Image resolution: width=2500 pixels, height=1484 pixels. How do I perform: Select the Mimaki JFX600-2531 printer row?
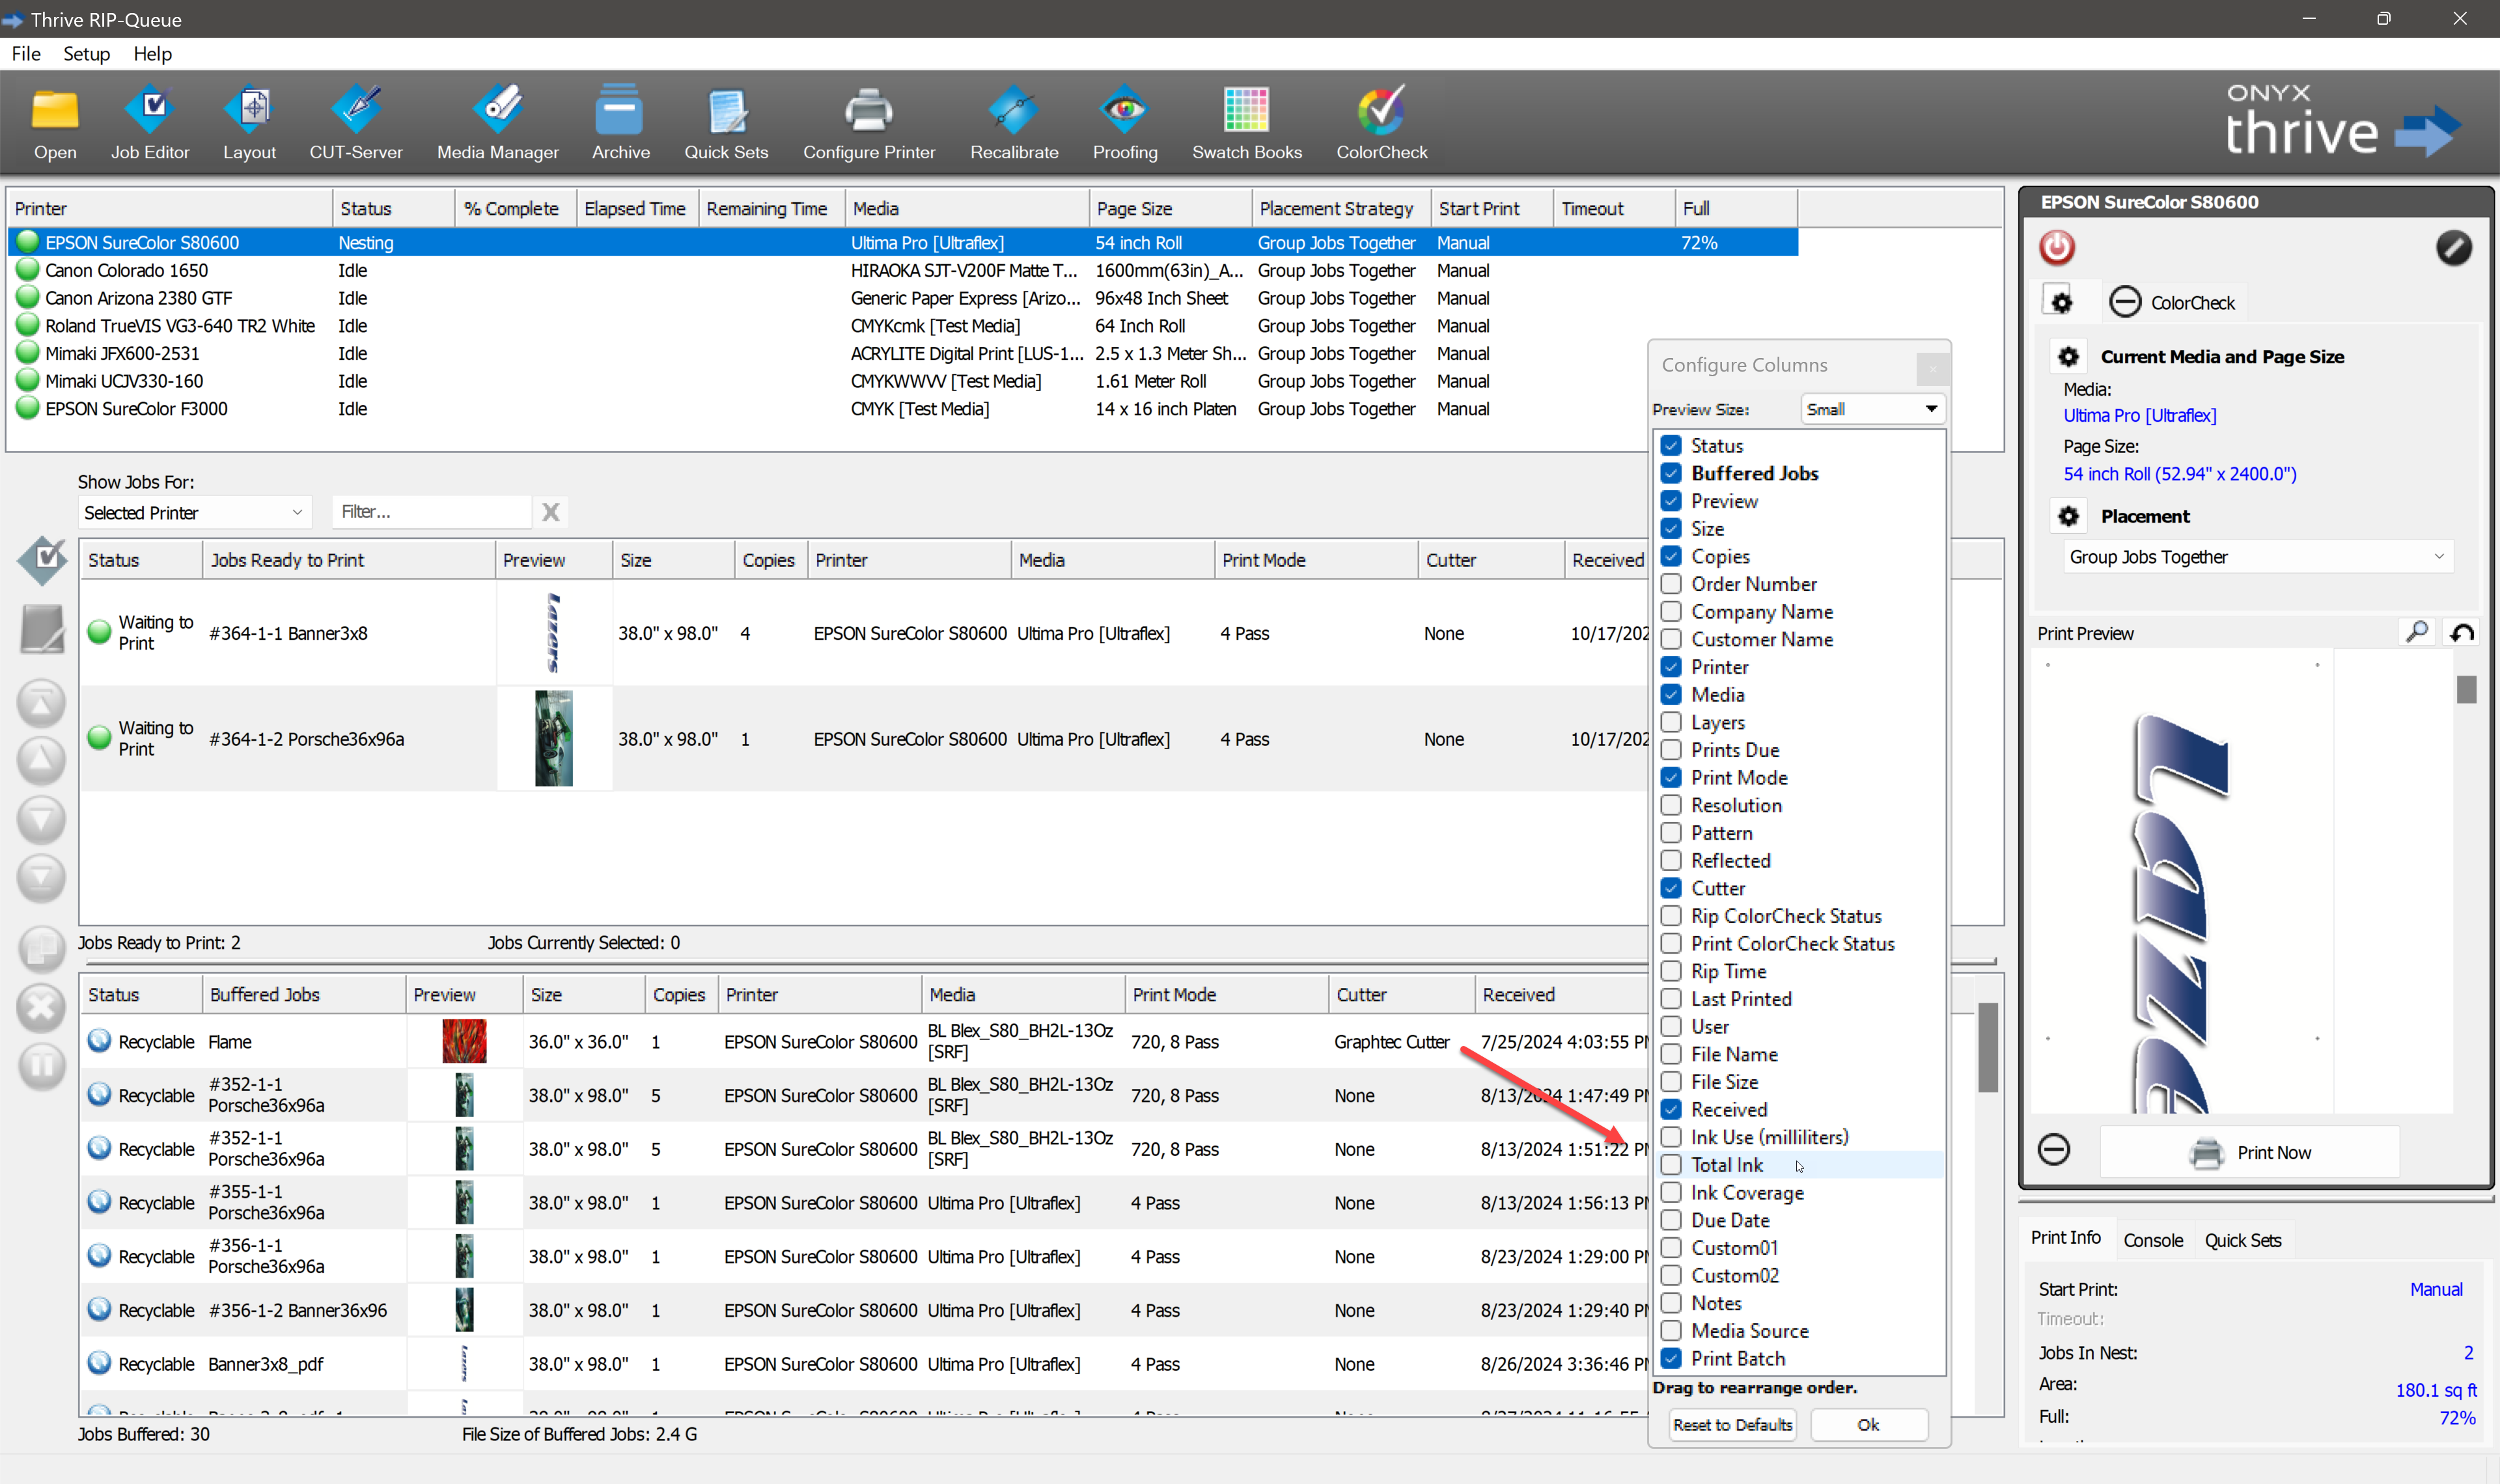coord(902,354)
